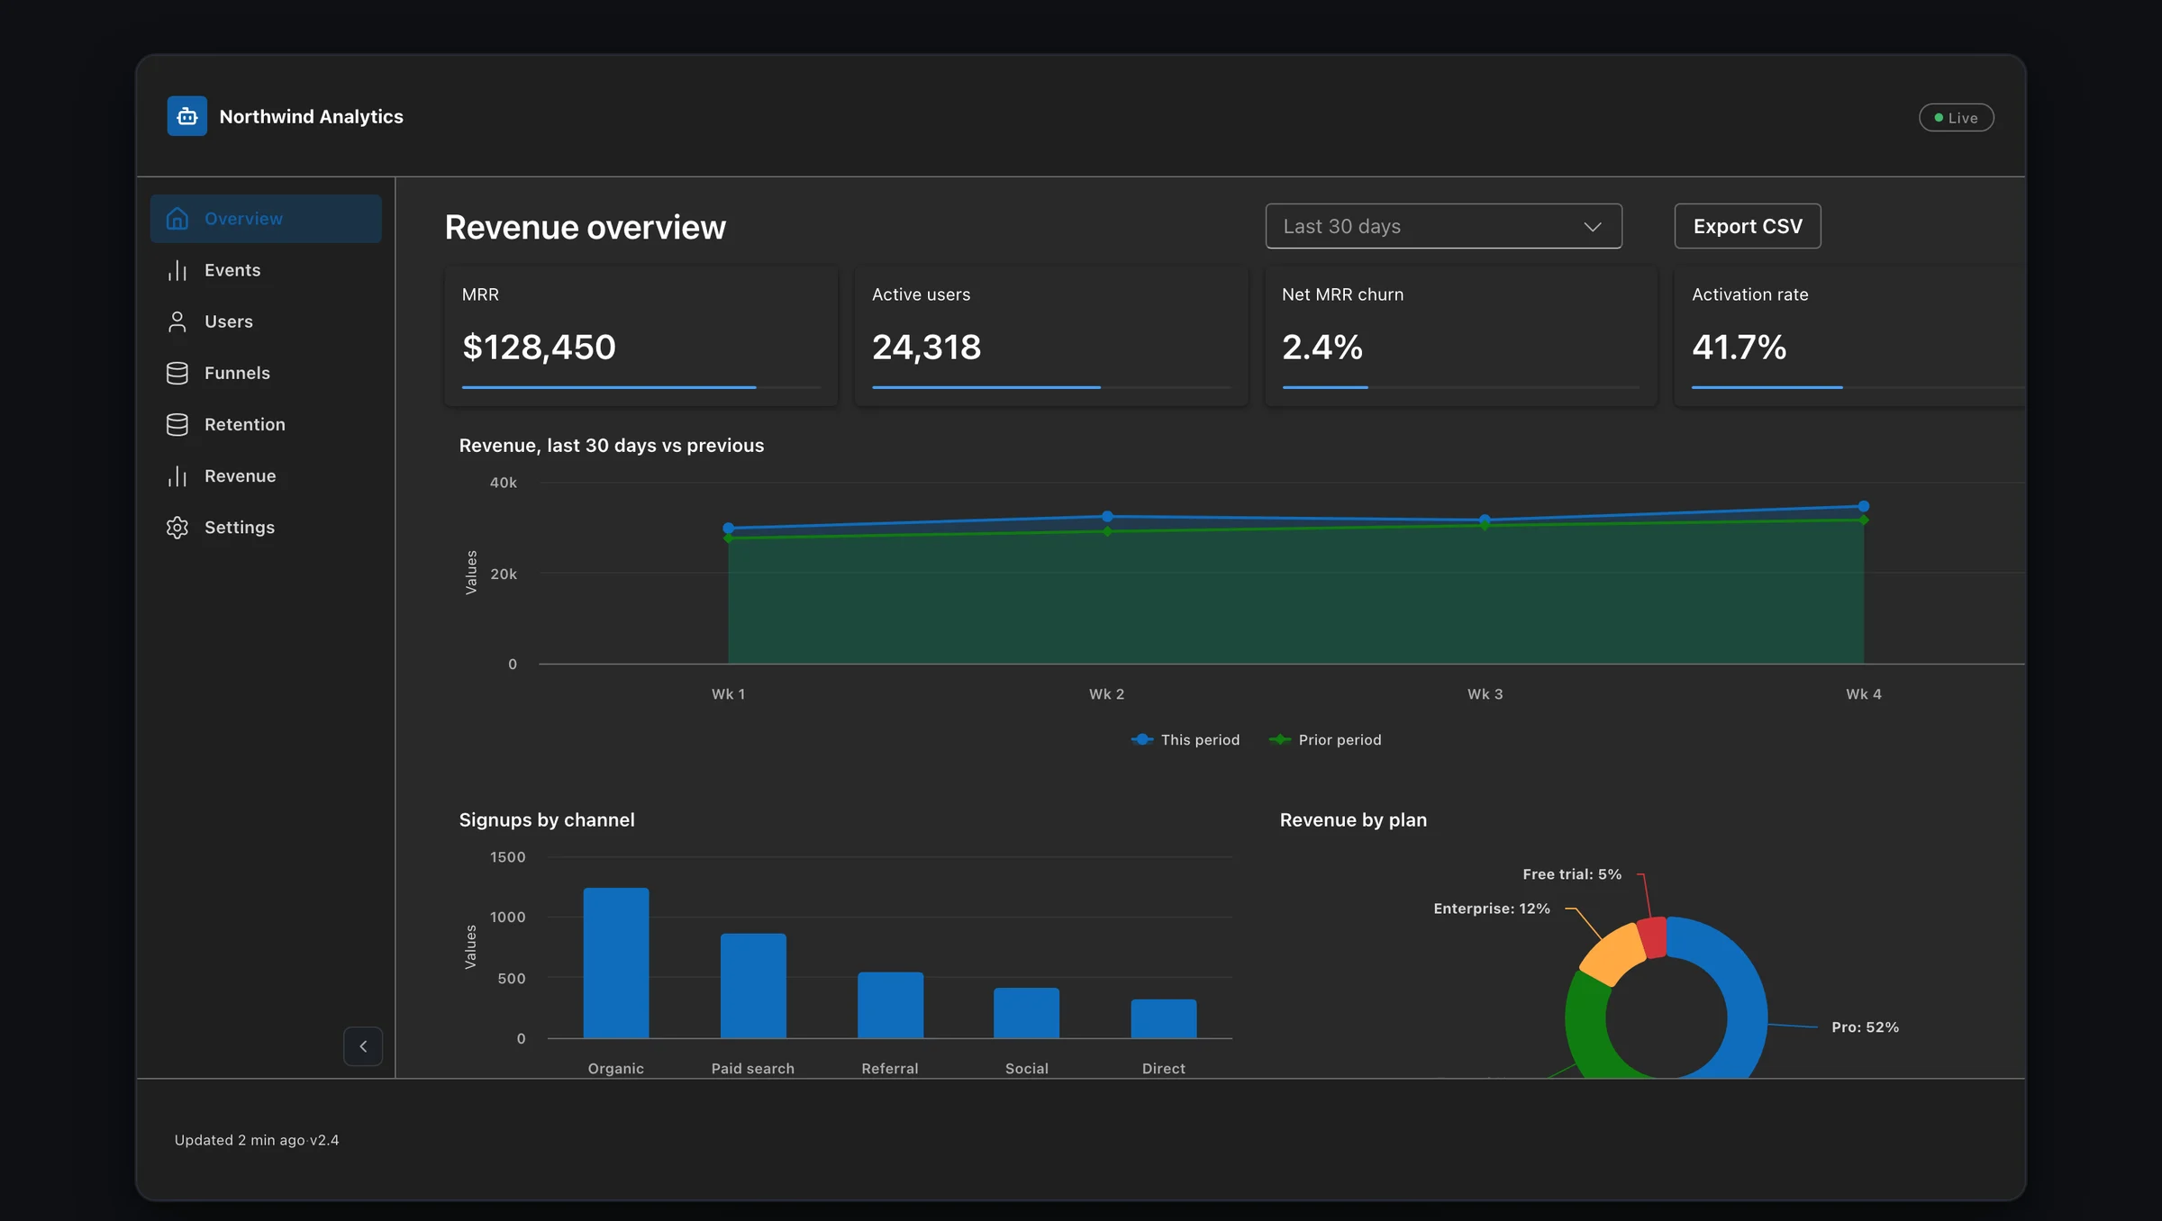Screen dimensions: 2162x1221
Task: Click the Live status badge
Action: click(x=1957, y=118)
